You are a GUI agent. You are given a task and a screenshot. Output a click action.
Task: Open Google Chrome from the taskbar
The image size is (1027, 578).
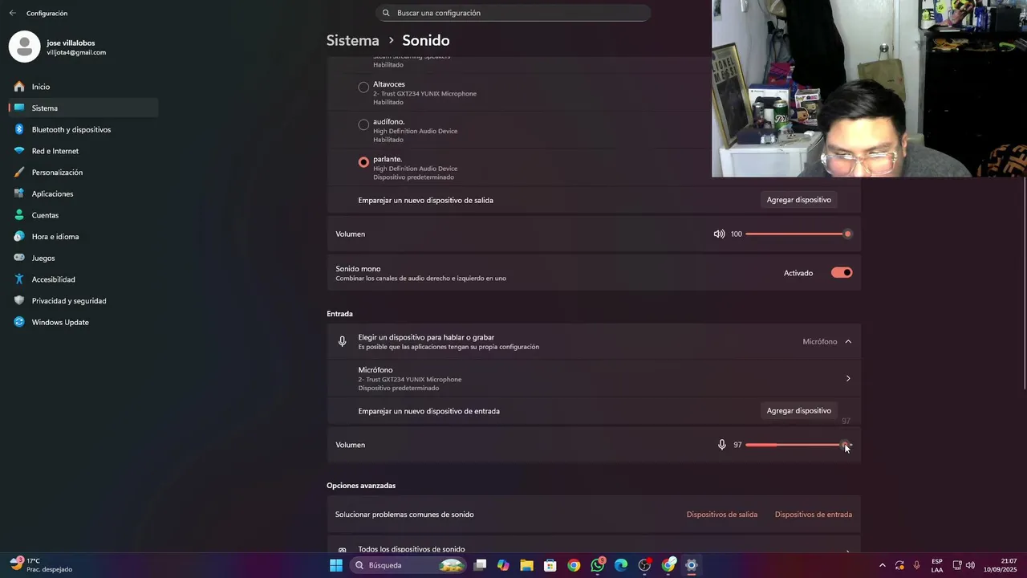[x=574, y=565]
